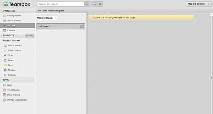Click the Files folder icon
This screenshot has width=213, height=114.
pos(5,65)
